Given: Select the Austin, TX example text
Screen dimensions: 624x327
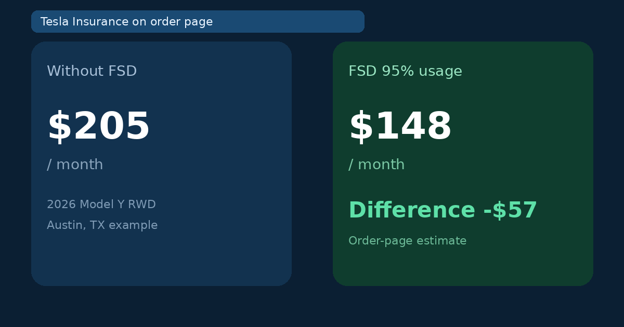Looking at the screenshot, I should 102,225.
